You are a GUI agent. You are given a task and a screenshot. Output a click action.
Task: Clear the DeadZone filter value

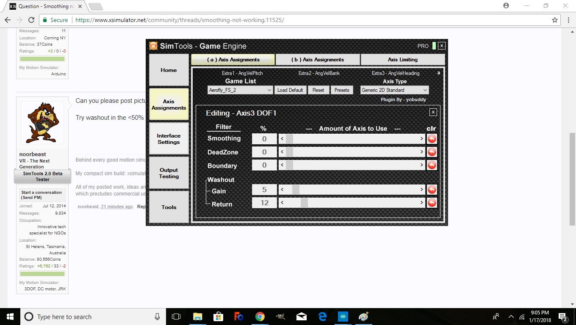[432, 152]
